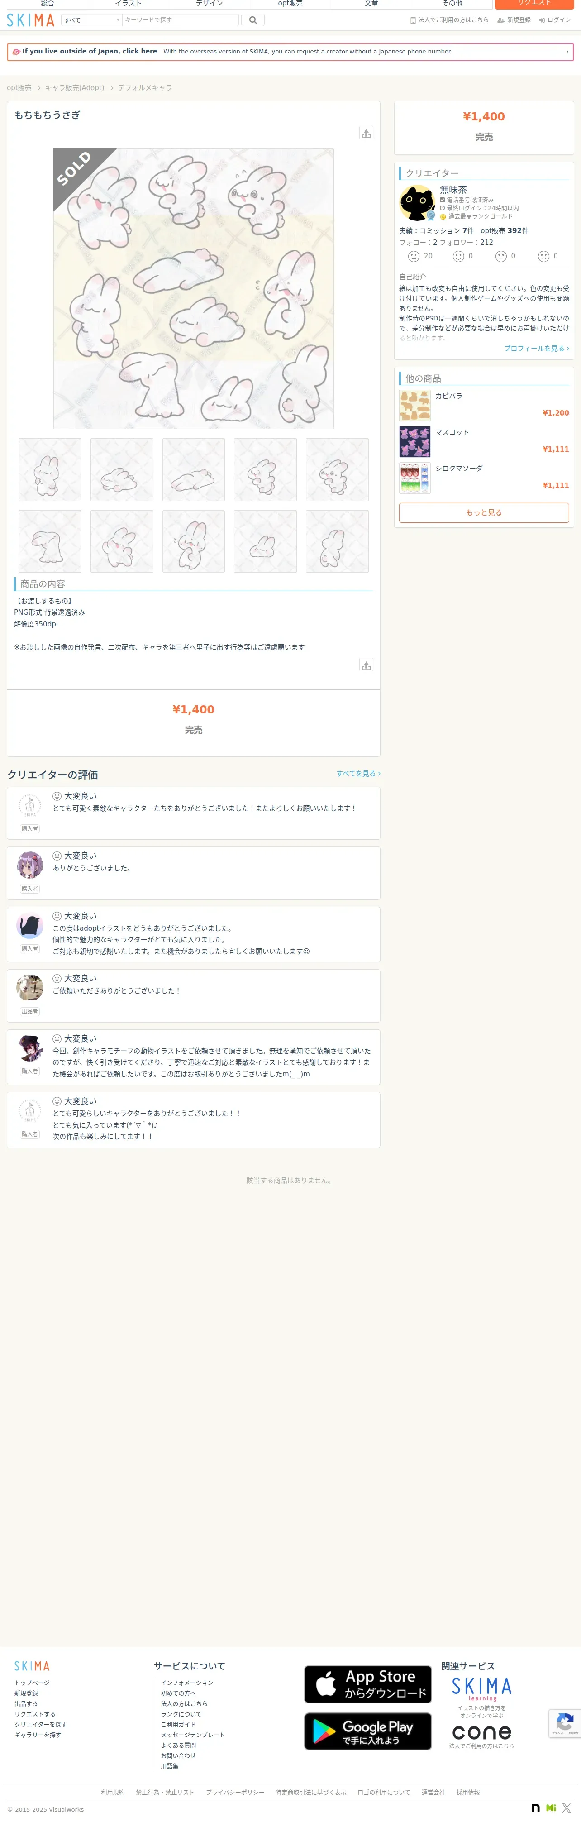Click プロフィールを見る link

(537, 348)
